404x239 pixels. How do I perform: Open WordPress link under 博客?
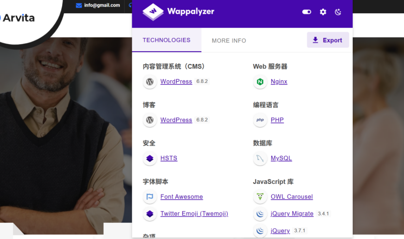coord(176,120)
